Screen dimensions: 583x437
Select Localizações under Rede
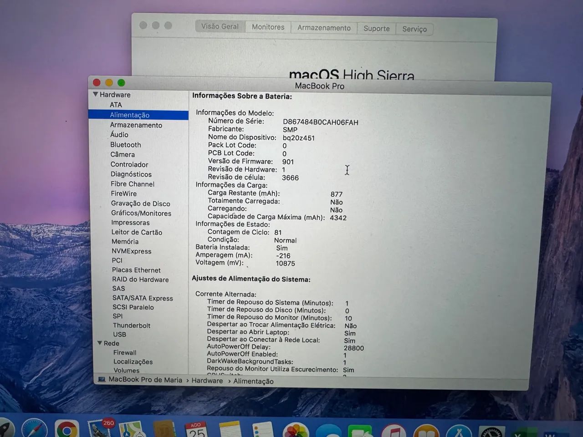(x=133, y=362)
